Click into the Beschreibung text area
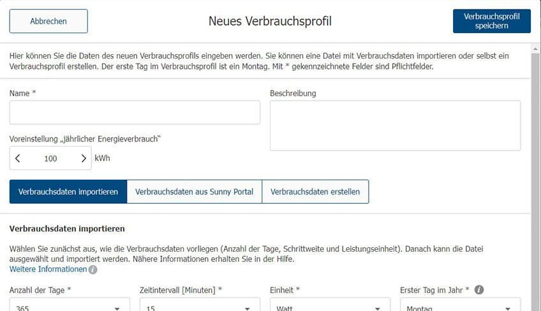This screenshot has height=311, width=541. (x=395, y=126)
